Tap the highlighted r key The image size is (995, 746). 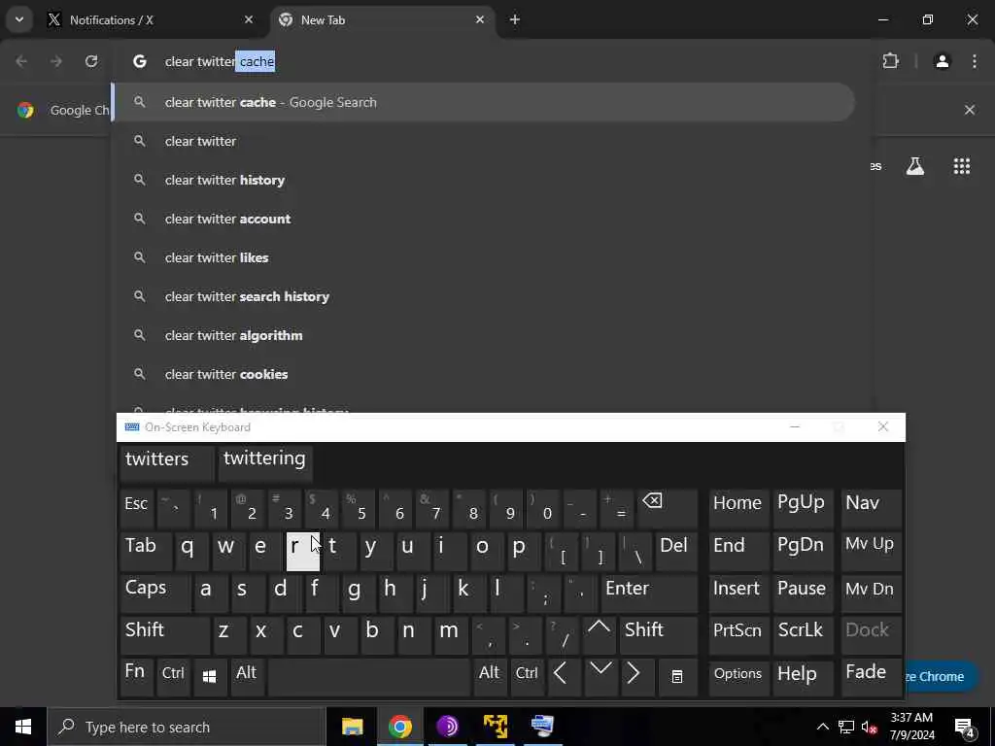[x=303, y=552]
